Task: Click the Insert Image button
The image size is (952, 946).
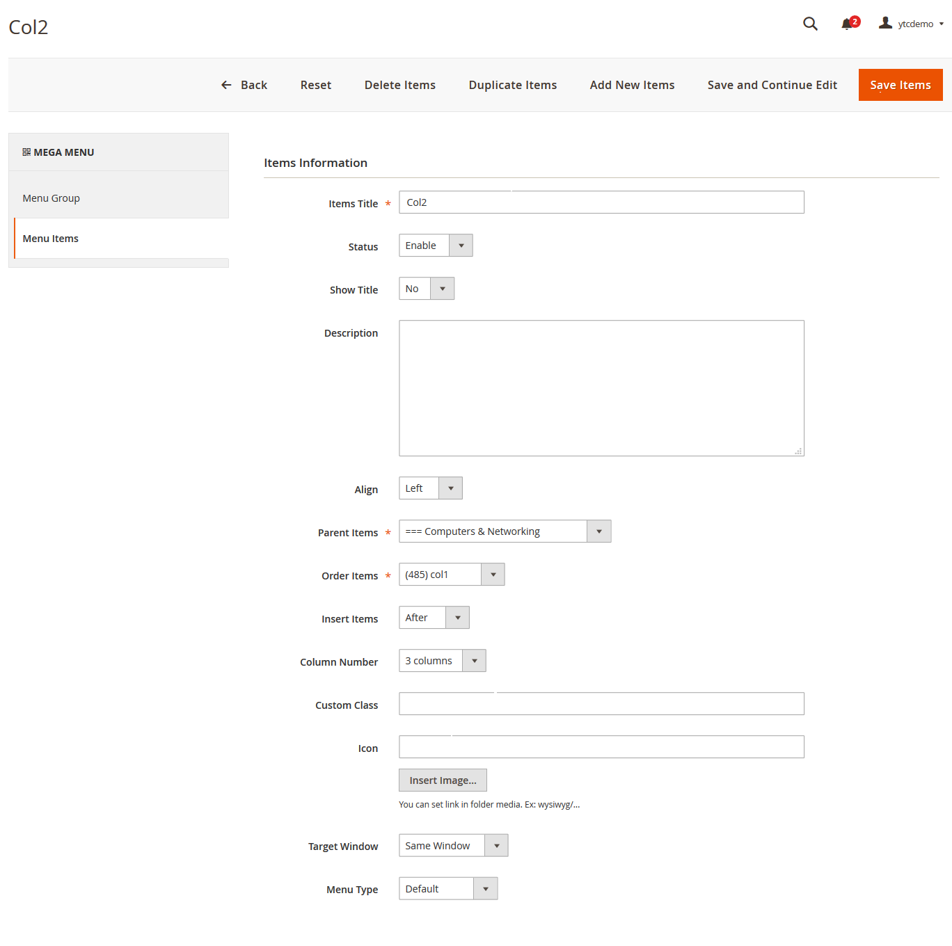Action: coord(443,780)
